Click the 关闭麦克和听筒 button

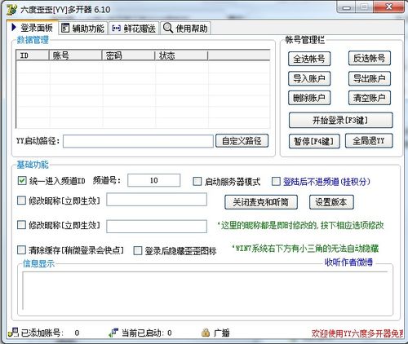coord(261,202)
